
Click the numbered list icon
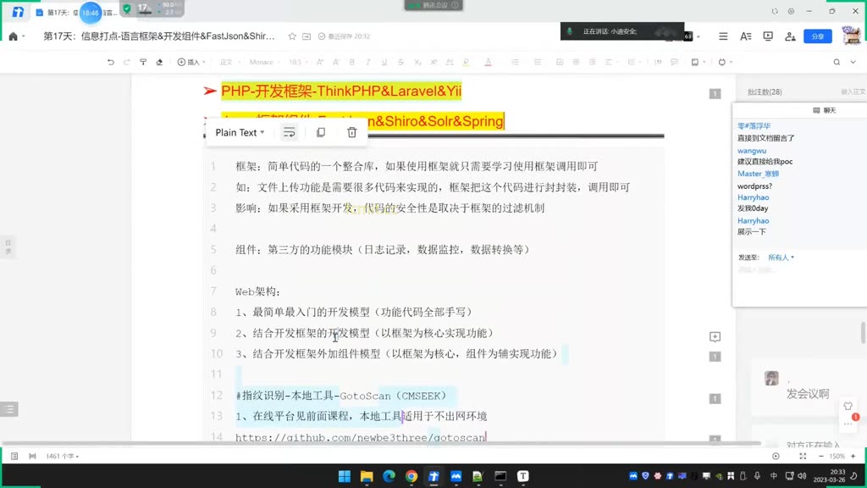538,62
